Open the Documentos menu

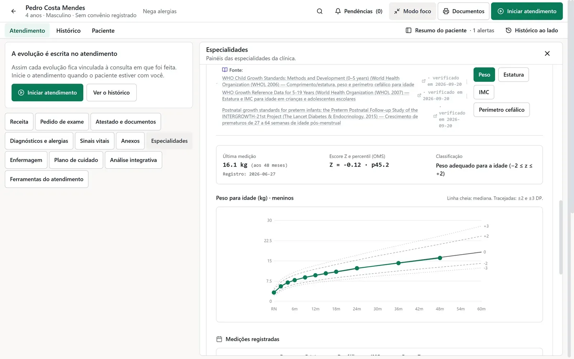pos(464,11)
